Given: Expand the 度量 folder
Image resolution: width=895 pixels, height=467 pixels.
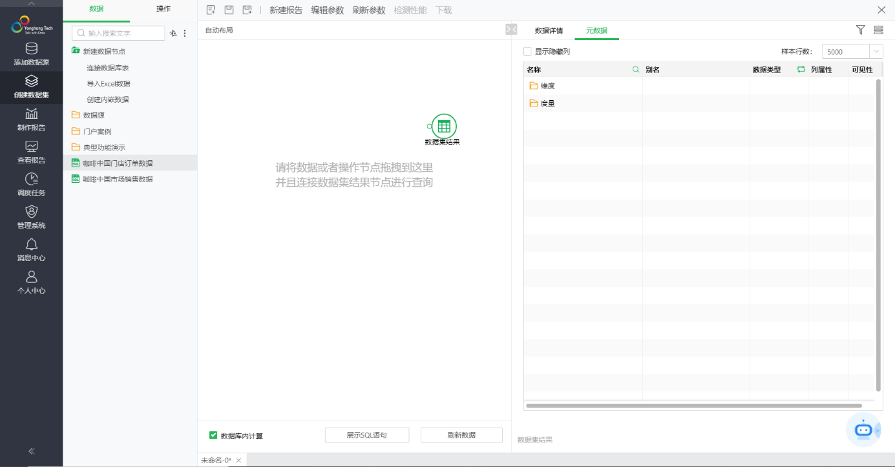Looking at the screenshot, I should 534,103.
